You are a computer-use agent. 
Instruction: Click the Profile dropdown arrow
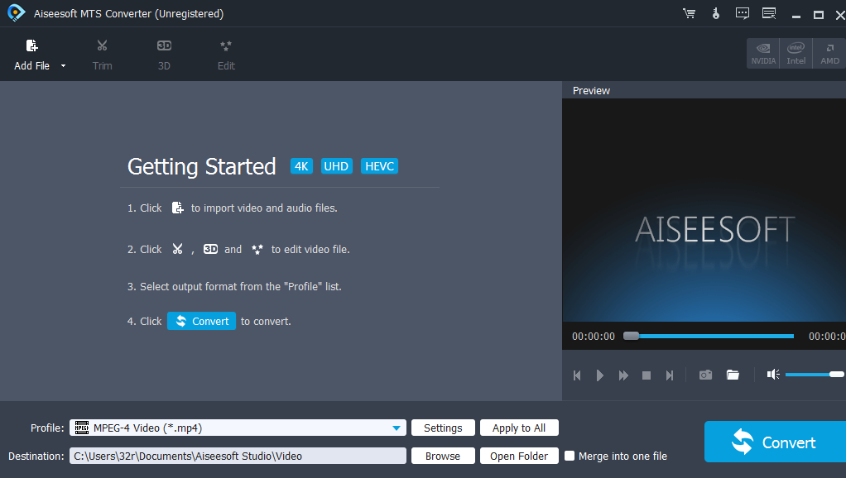(397, 428)
